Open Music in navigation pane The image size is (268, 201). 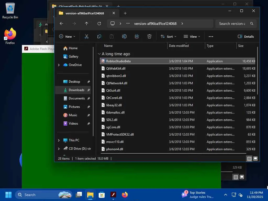[x=73, y=115]
